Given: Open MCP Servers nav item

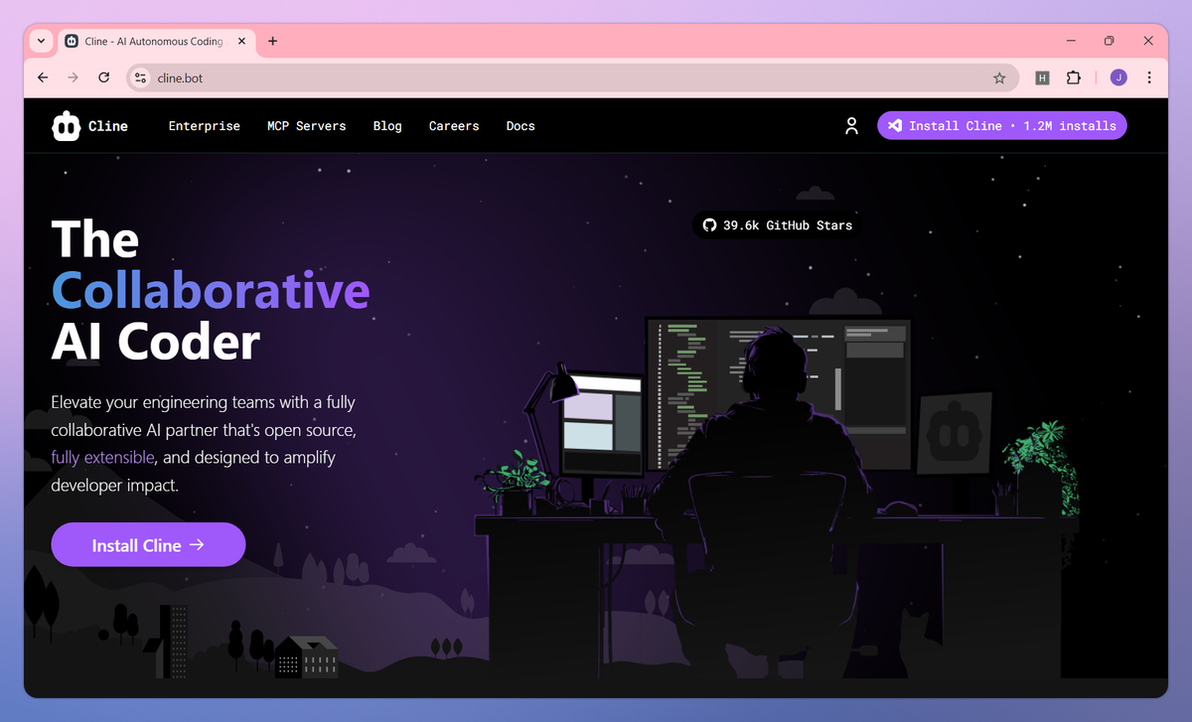Looking at the screenshot, I should 306,126.
